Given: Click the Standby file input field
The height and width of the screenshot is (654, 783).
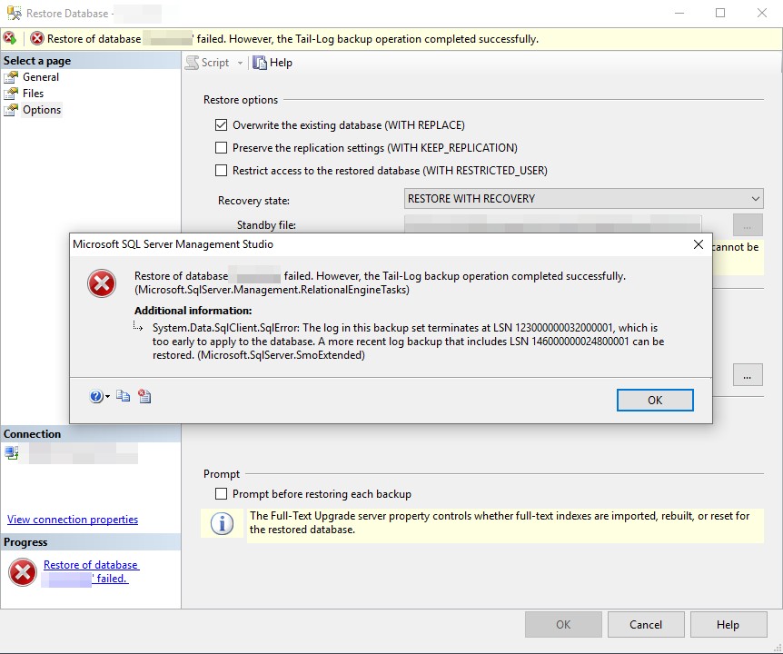Looking at the screenshot, I should 553,223.
